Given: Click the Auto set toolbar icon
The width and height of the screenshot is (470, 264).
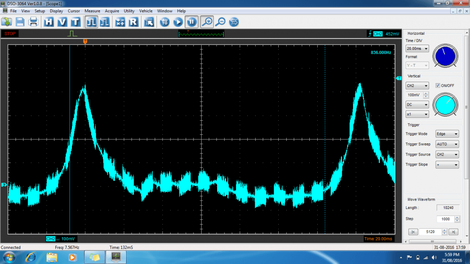Looking at the screenshot, I should tap(164, 22).
